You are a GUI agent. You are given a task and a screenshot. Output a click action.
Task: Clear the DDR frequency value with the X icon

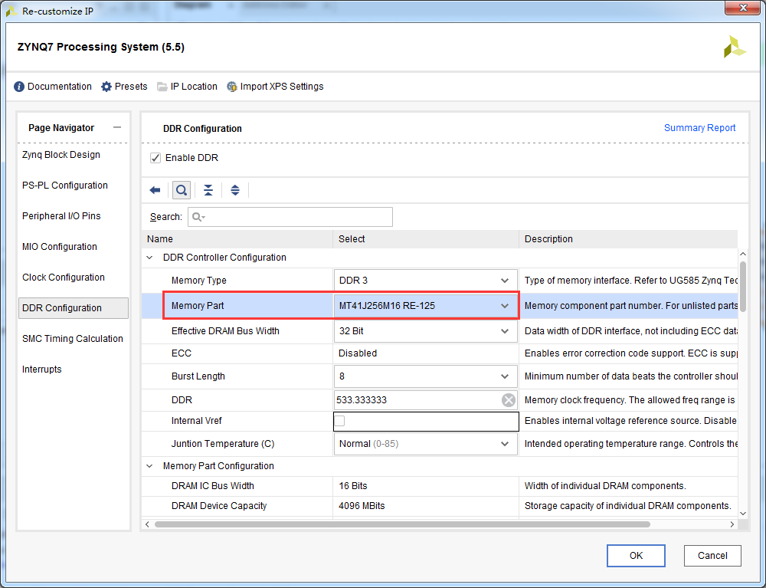coord(509,400)
